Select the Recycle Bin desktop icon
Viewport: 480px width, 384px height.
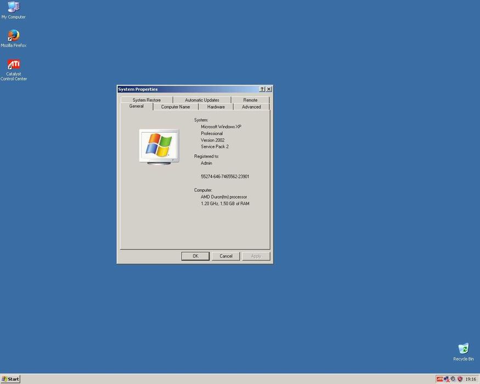tap(463, 352)
